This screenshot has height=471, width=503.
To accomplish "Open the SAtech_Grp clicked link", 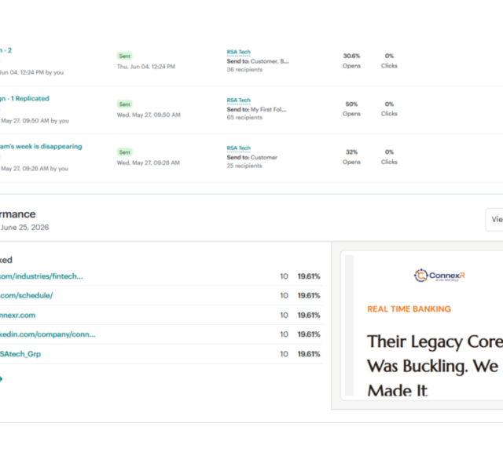I will tap(20, 354).
